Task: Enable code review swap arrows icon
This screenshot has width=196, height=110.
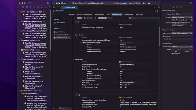Action: coord(155,7)
